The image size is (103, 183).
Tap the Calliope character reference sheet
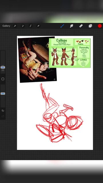pos(70,53)
